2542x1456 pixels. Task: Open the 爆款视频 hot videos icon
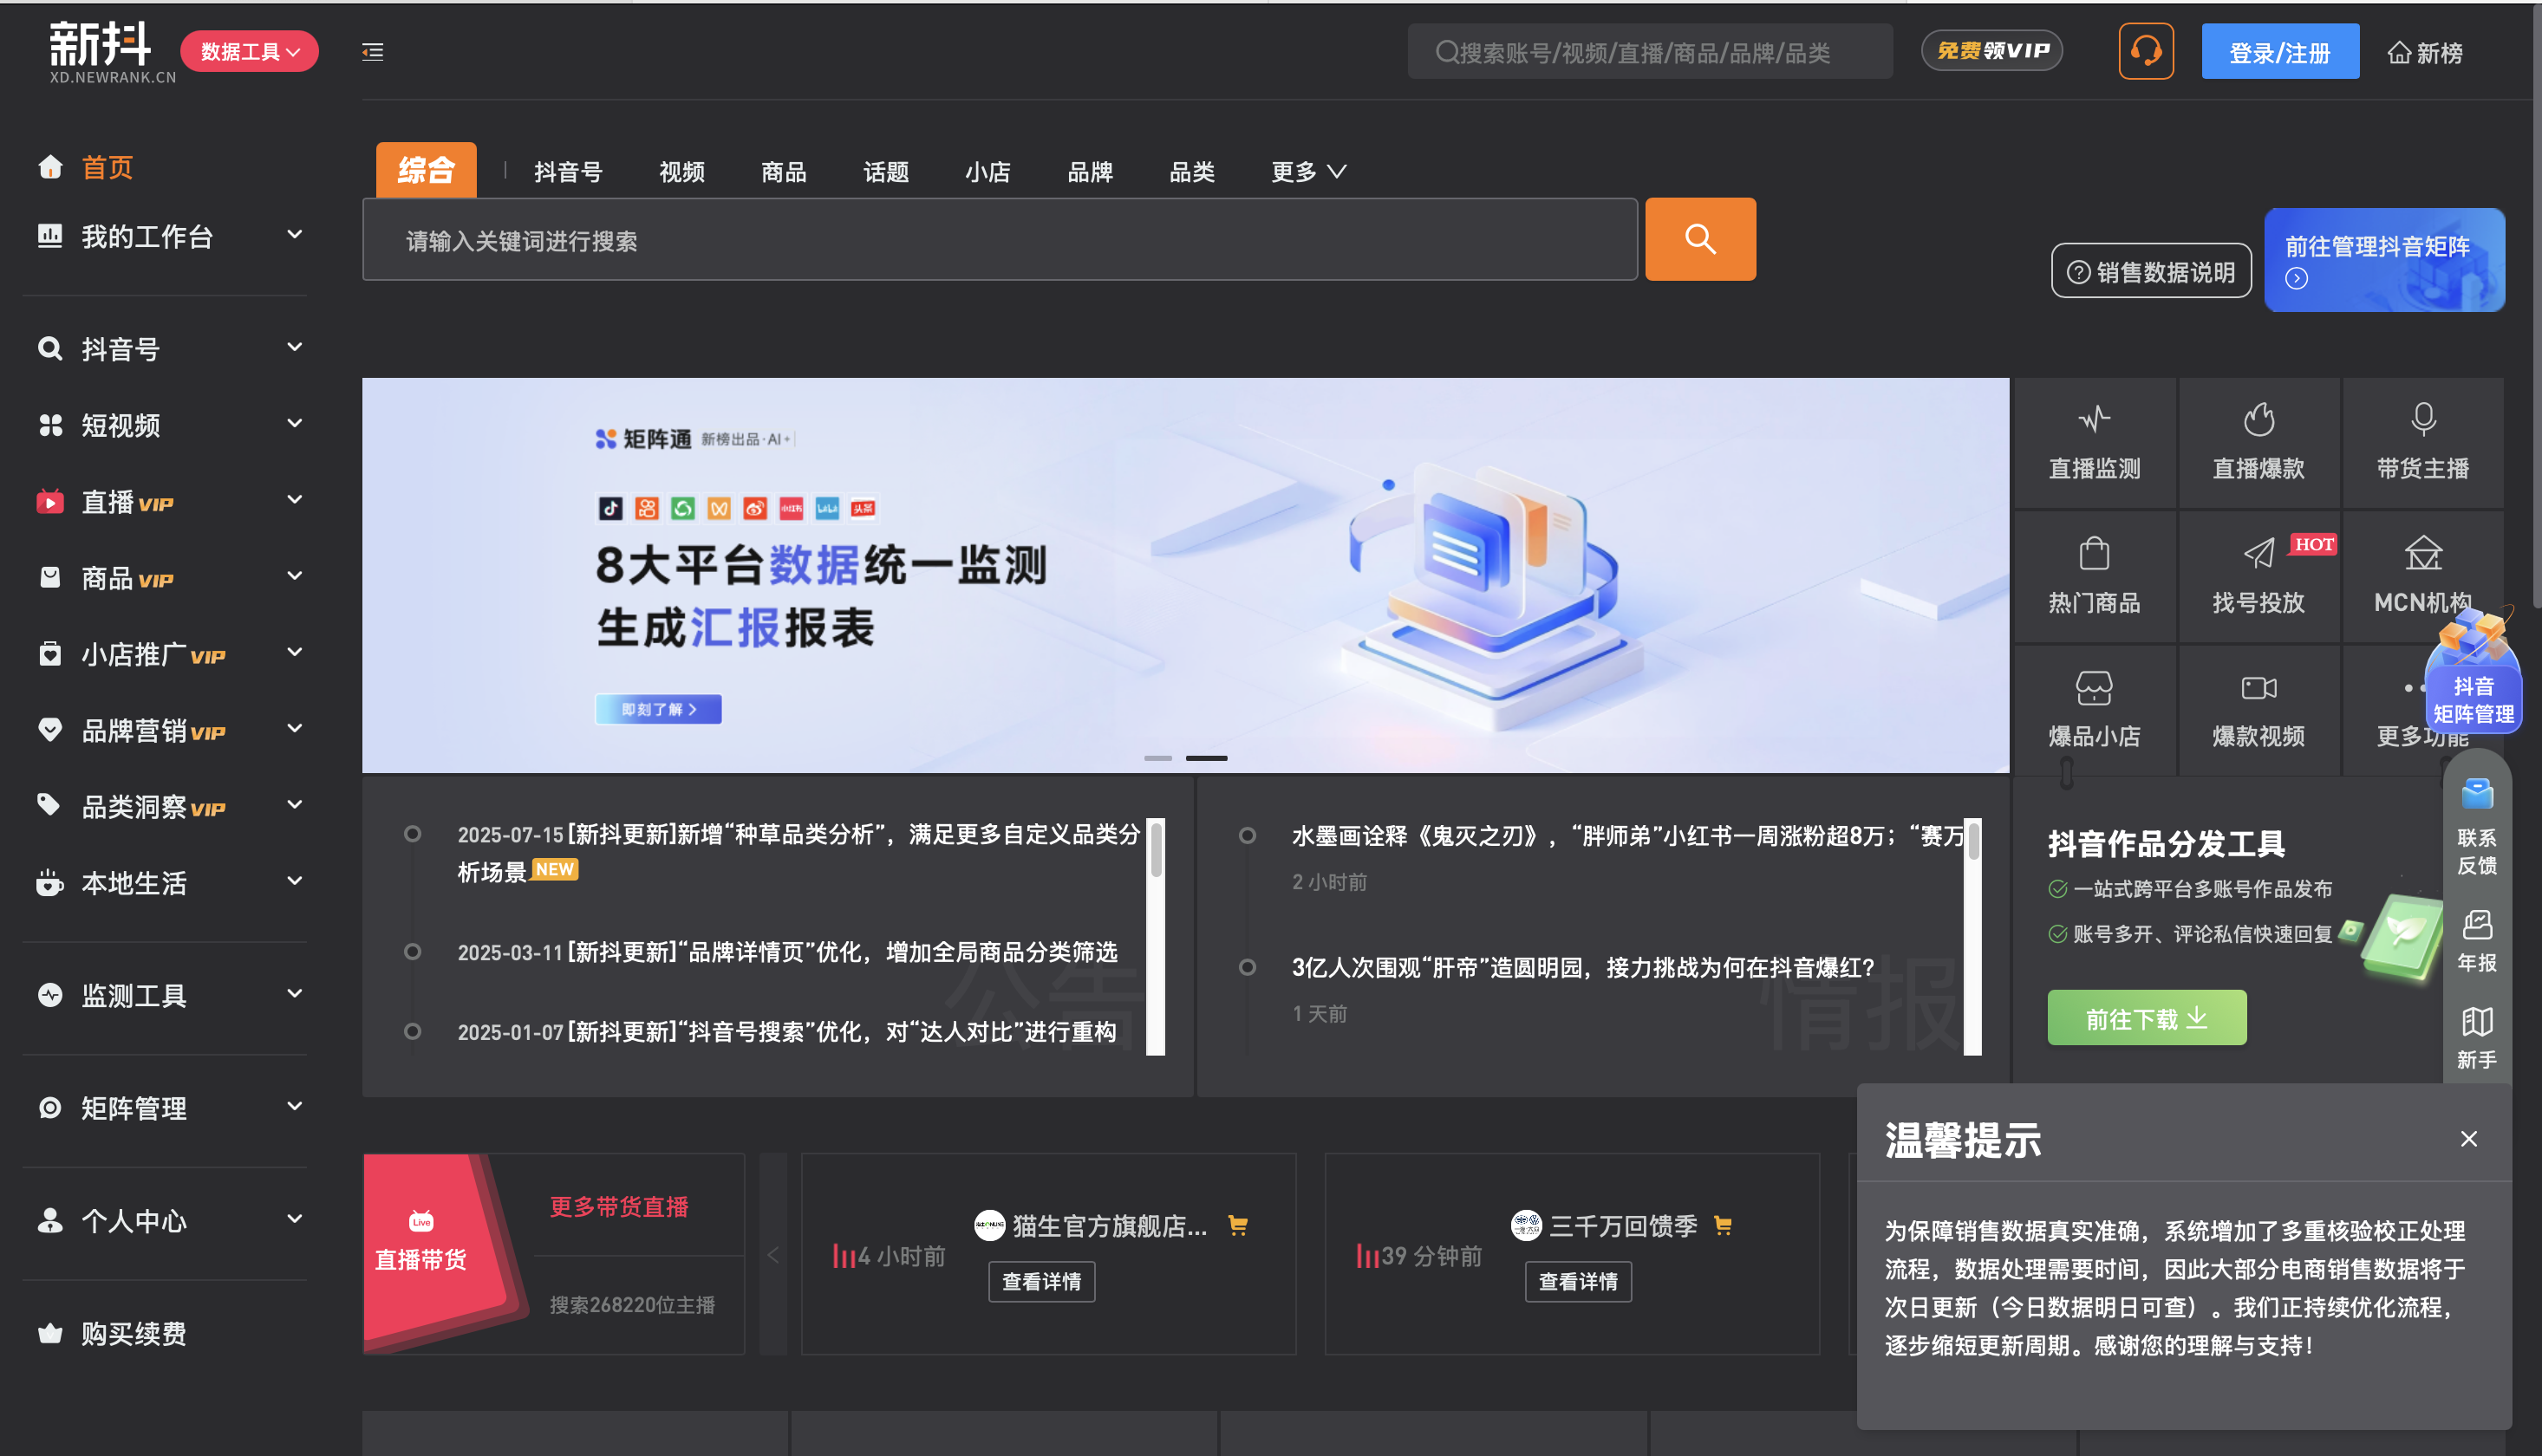[2258, 710]
